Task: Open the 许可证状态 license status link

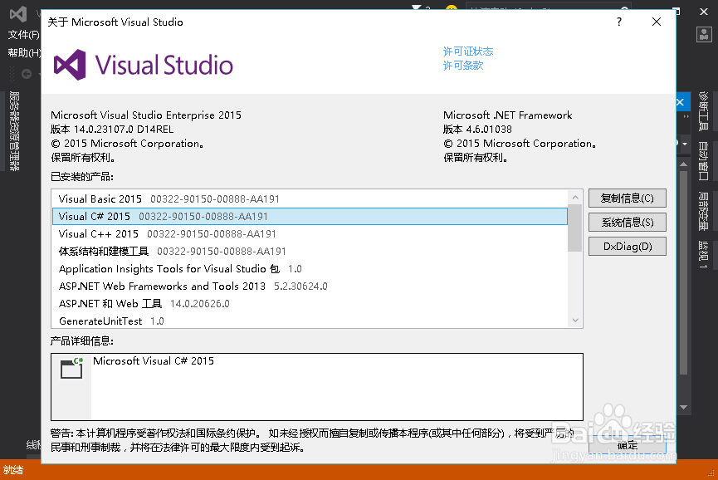Action: point(468,51)
